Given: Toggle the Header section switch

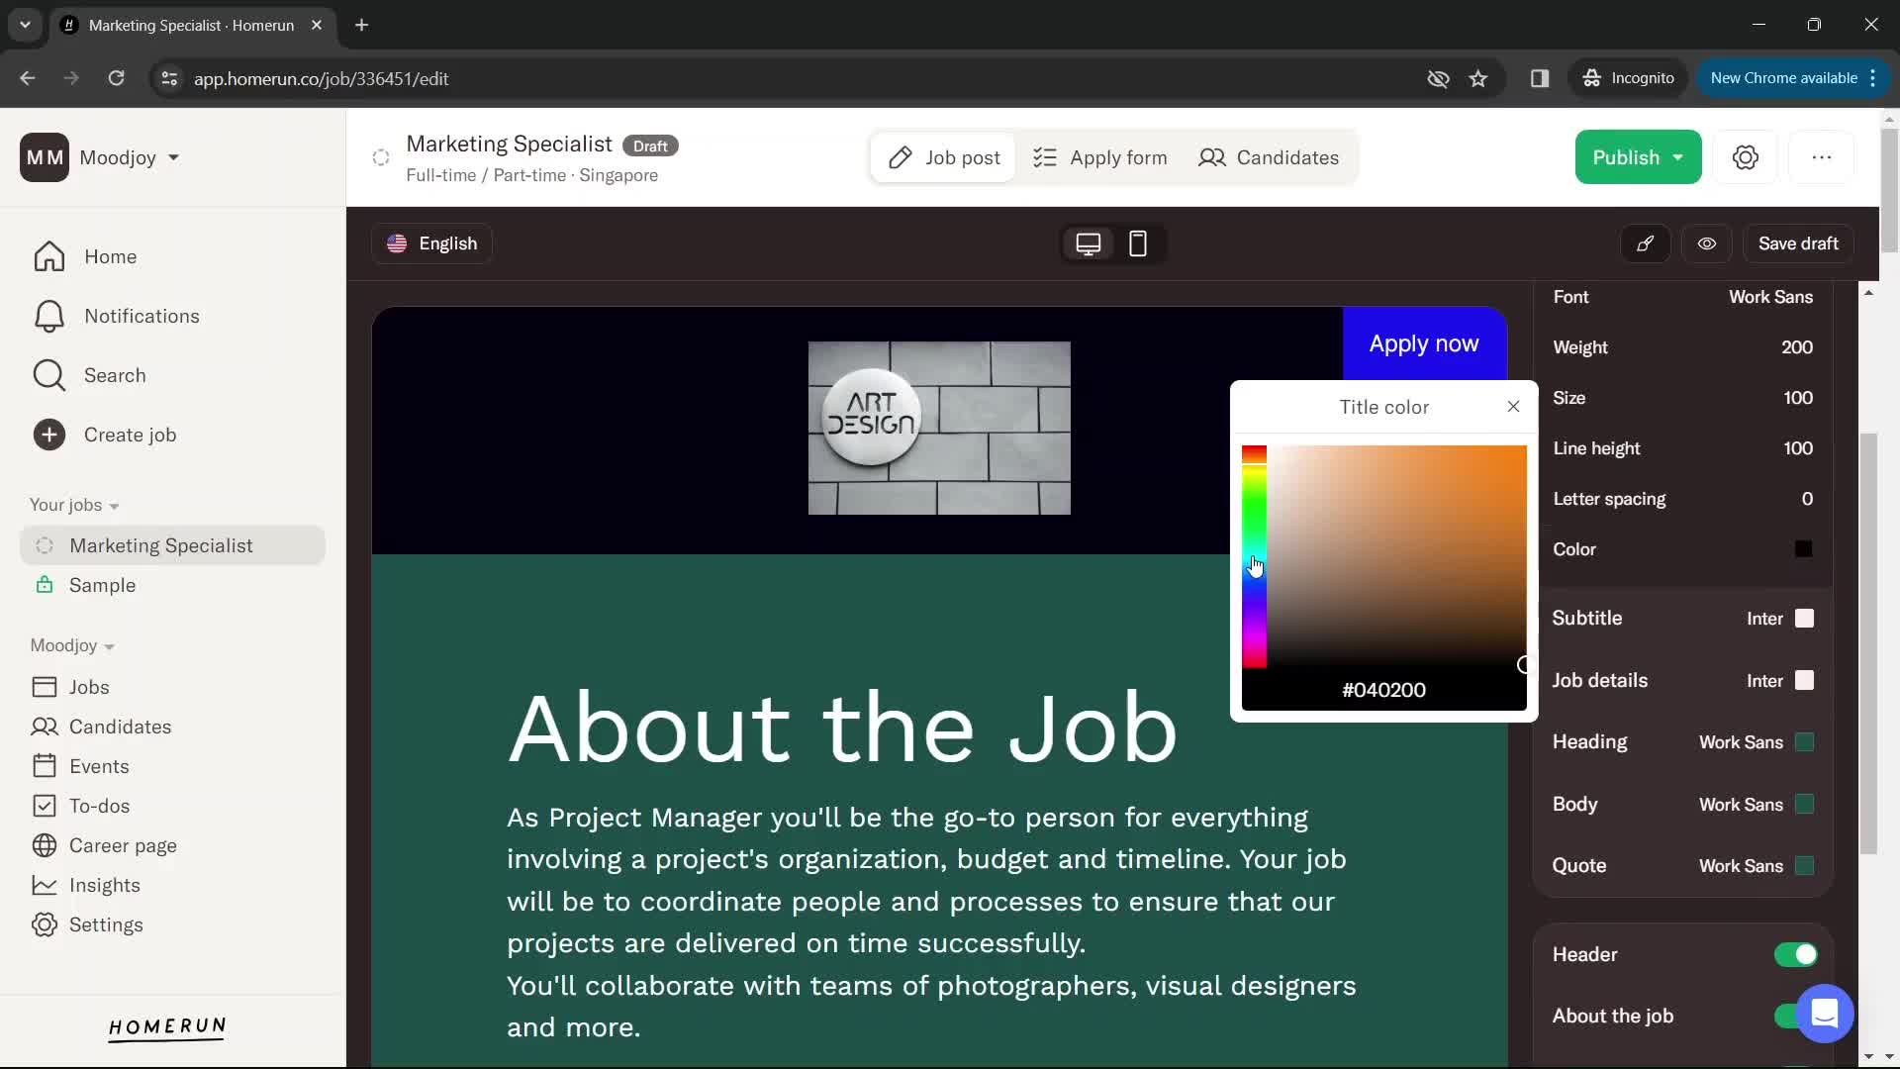Looking at the screenshot, I should click(1798, 954).
